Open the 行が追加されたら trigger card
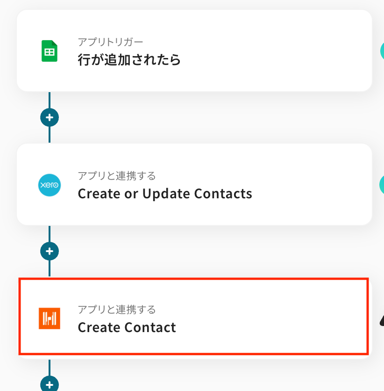This screenshot has width=384, height=391. coord(194,51)
